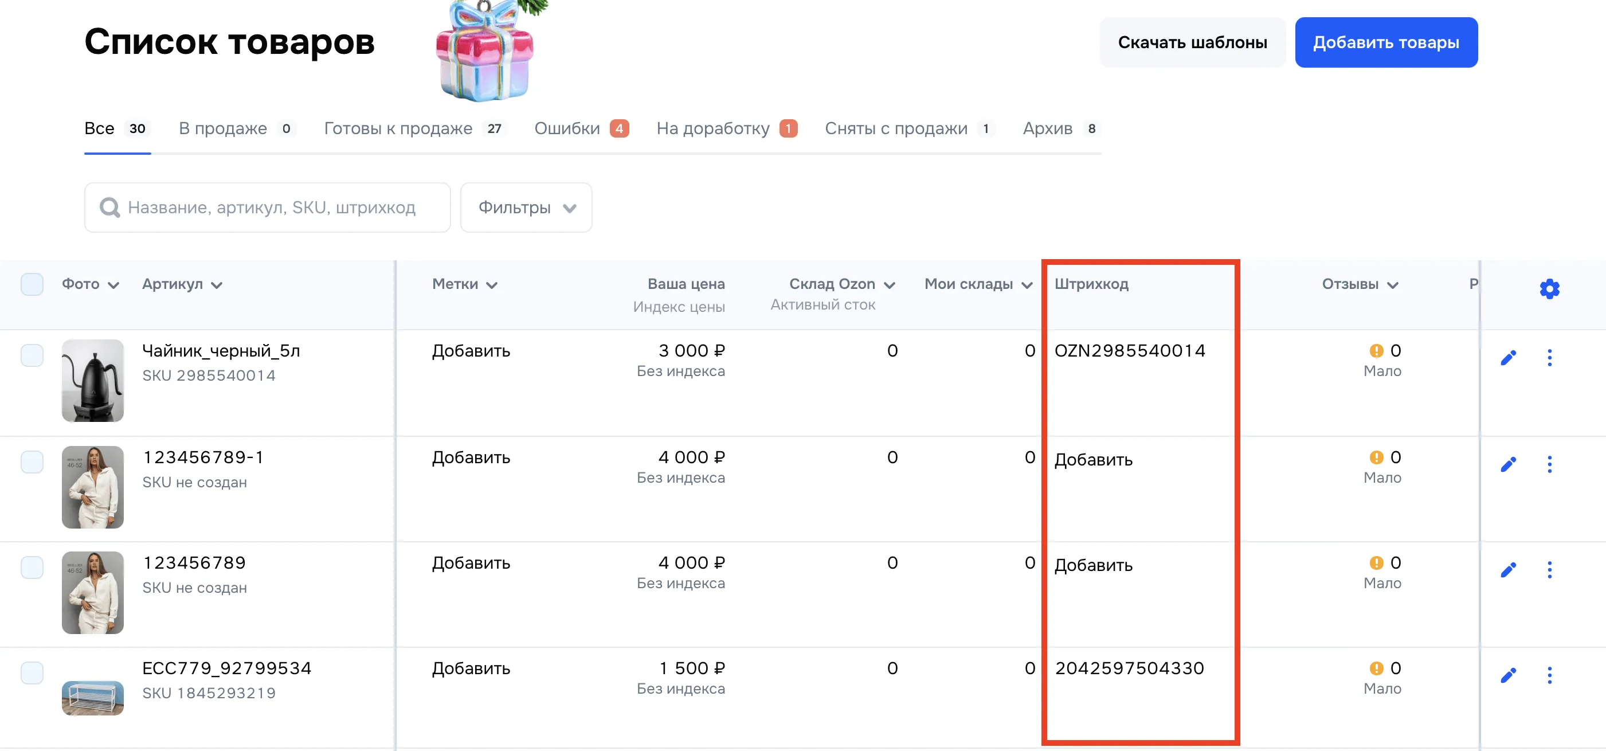Screen dimensions: 1606x751
Task: Click Скачать шаблоны
Action: [1193, 42]
